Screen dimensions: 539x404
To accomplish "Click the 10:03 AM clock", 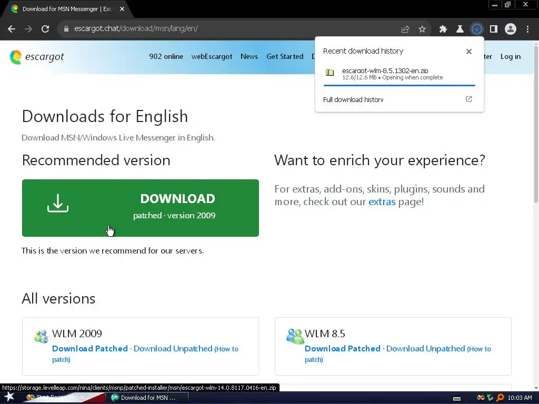I will click(x=520, y=398).
